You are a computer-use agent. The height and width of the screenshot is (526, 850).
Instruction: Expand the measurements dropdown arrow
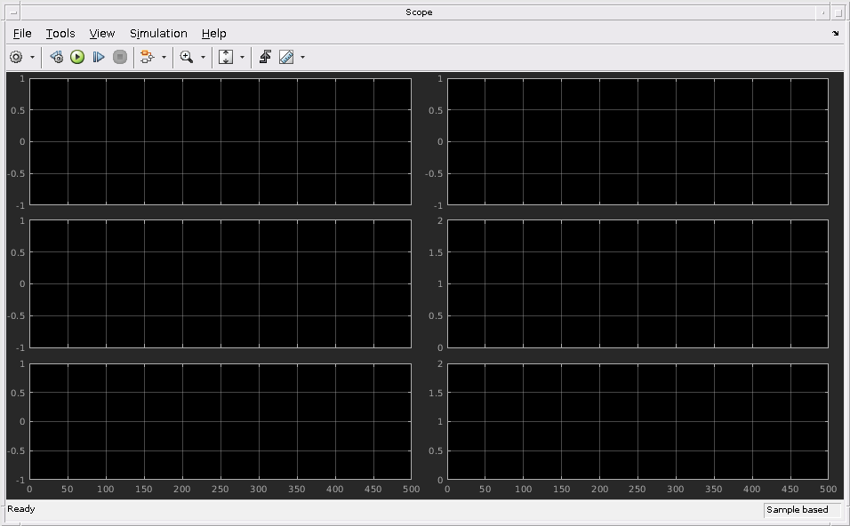(x=302, y=58)
